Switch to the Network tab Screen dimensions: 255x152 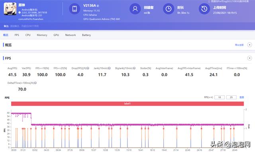[x=71, y=35]
